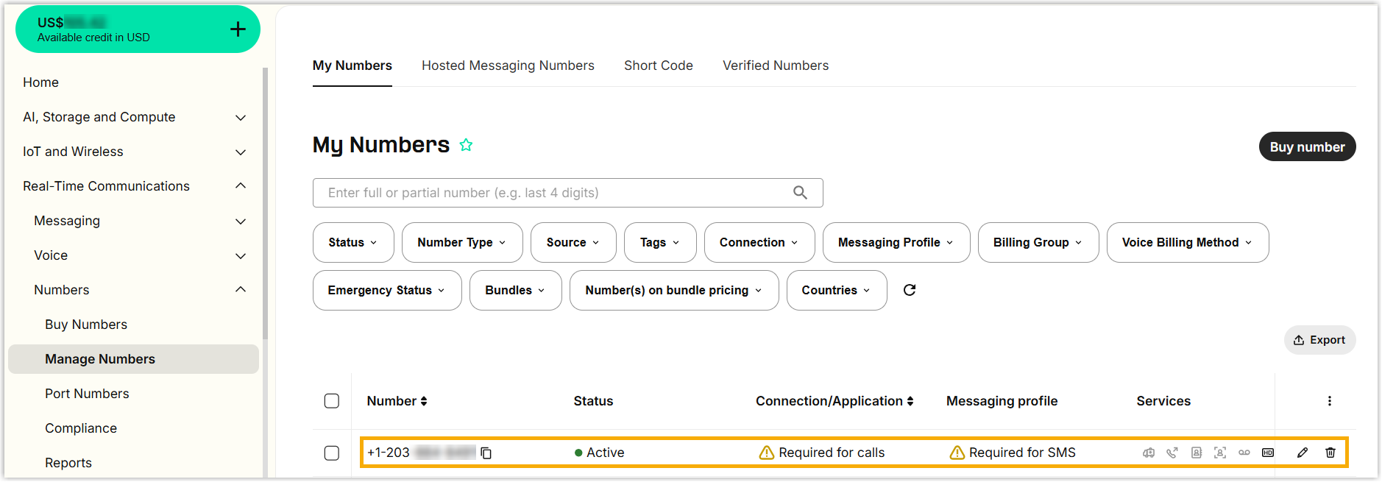The image size is (1382, 482).
Task: Favorite the My Numbers page star
Action: pos(466,145)
